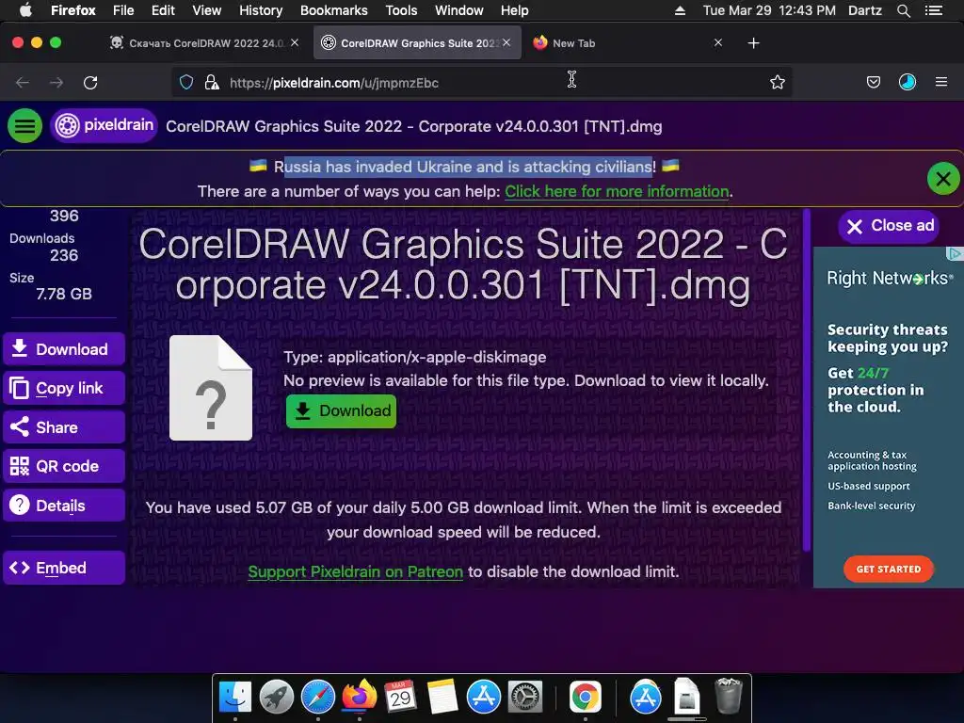Click Firefox icon in the Dock
964x723 pixels.
(x=359, y=697)
